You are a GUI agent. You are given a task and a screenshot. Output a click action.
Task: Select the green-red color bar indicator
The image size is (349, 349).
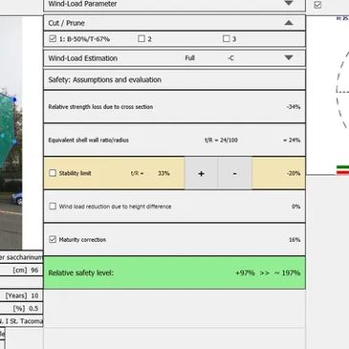pyautogui.click(x=342, y=170)
